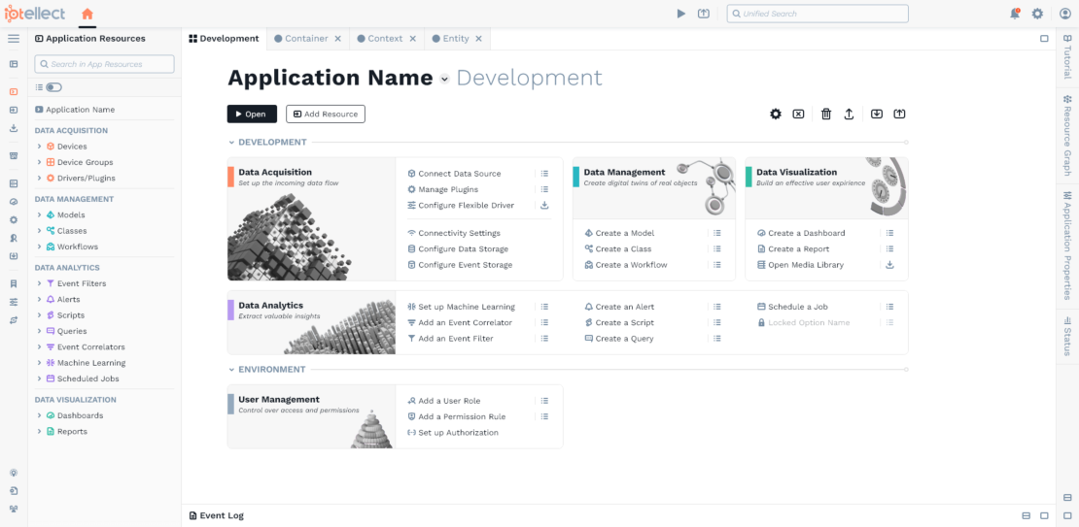
Task: Click Configure Data Storage
Action: [463, 248]
